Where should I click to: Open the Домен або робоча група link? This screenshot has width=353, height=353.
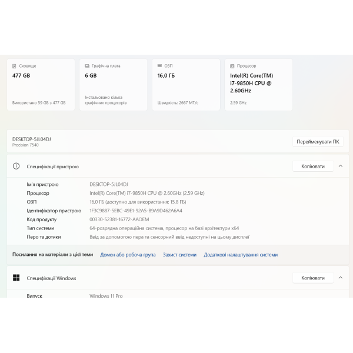click(128, 255)
